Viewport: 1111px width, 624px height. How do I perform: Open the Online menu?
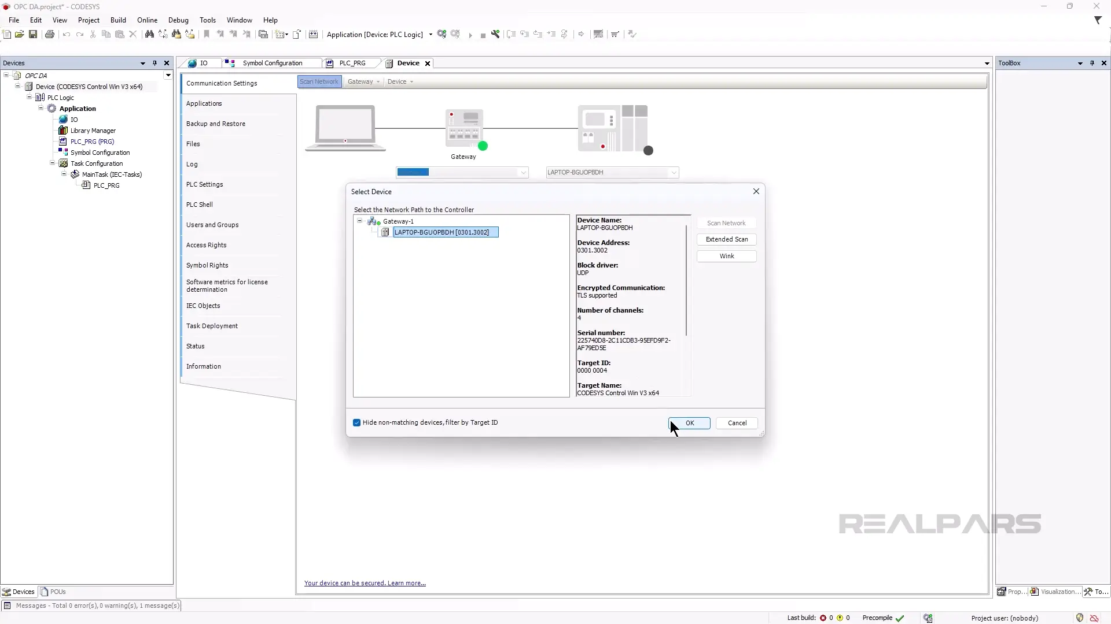[147, 20]
